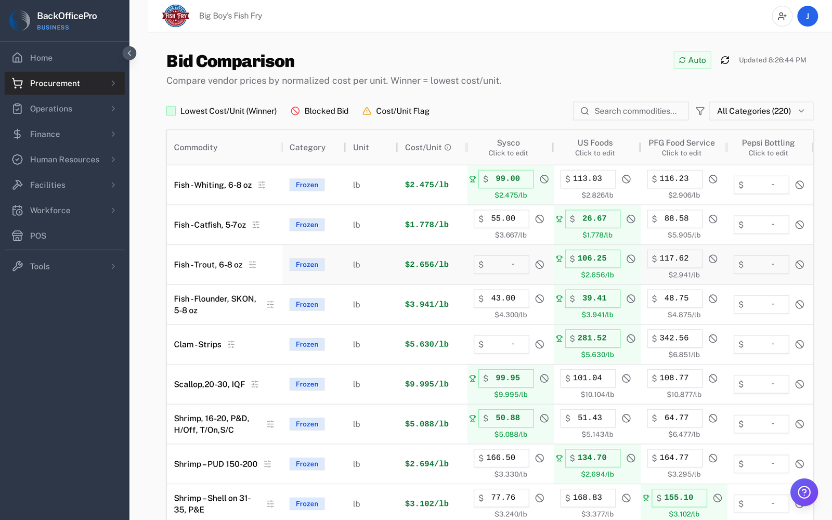
Task: Block the PFG bid for Fish-Catfish
Action: point(713,219)
